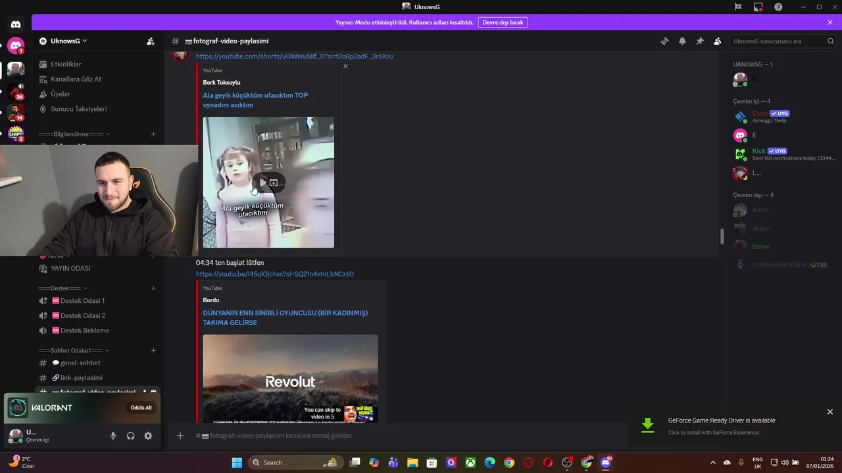This screenshot has height=473, width=842.
Task: Click the chat scrollbar thumb
Action: tap(722, 236)
